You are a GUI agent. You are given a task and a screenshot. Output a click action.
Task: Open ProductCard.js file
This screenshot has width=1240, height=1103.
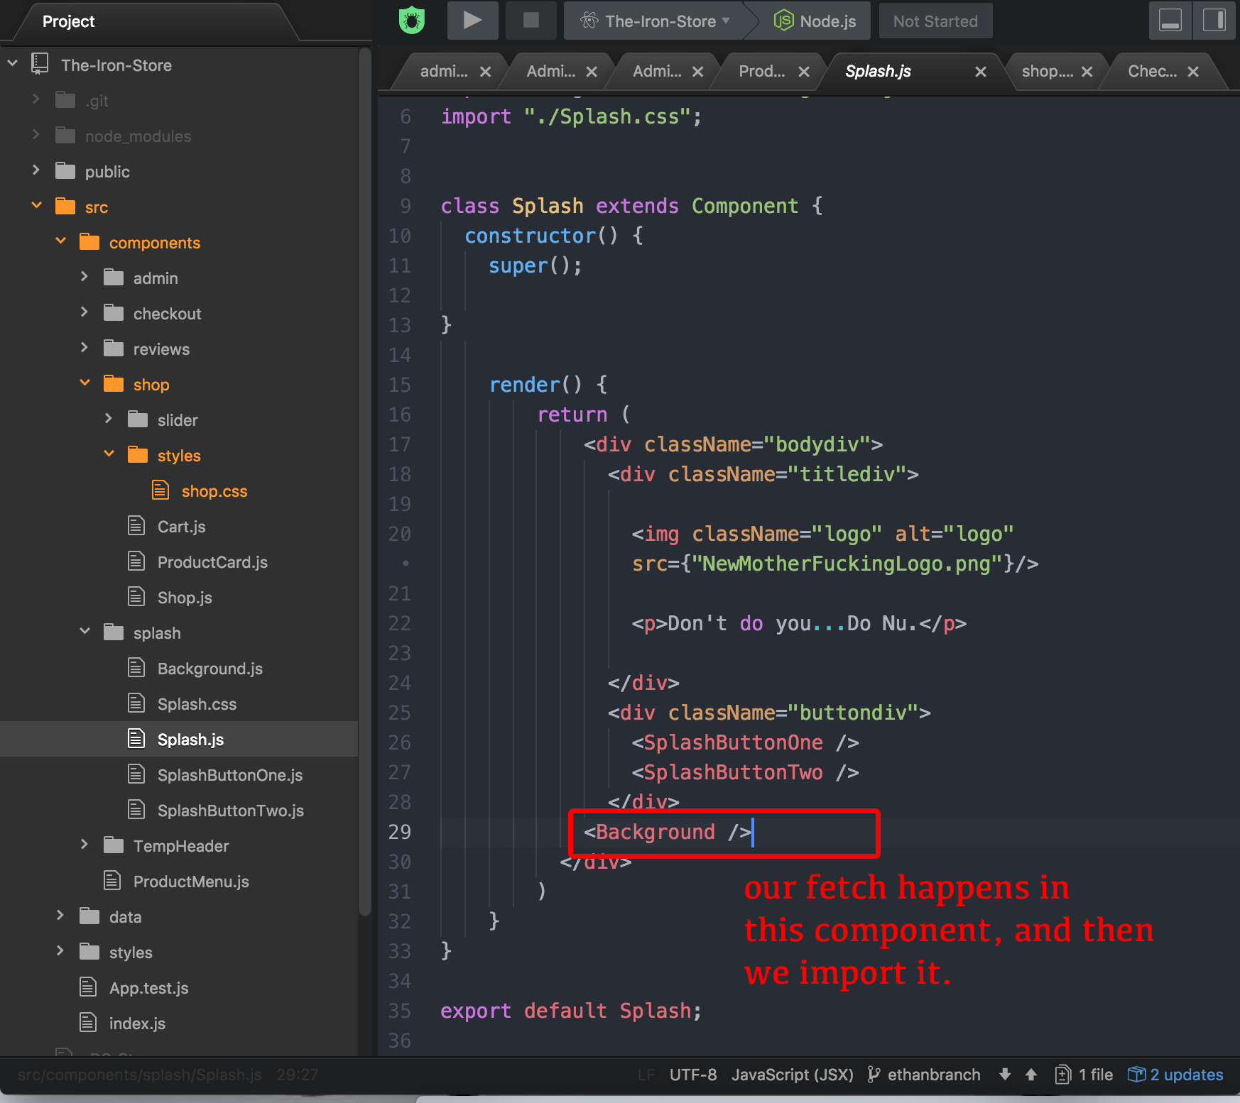point(212,562)
